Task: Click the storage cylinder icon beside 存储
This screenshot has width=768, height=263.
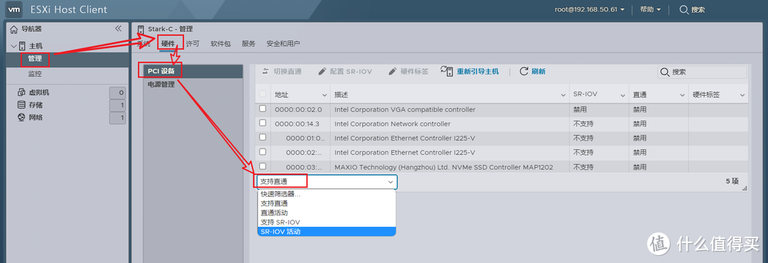Action: [x=21, y=104]
